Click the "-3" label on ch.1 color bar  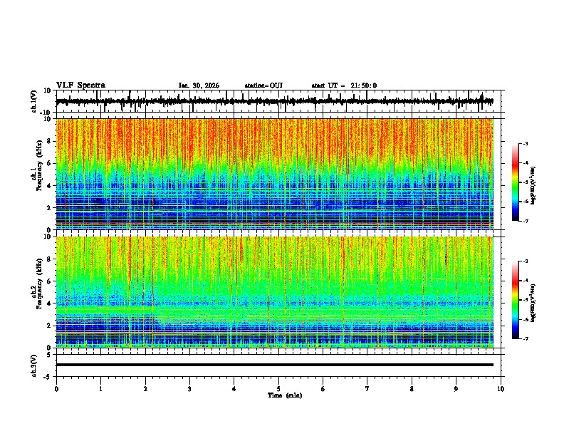point(526,143)
